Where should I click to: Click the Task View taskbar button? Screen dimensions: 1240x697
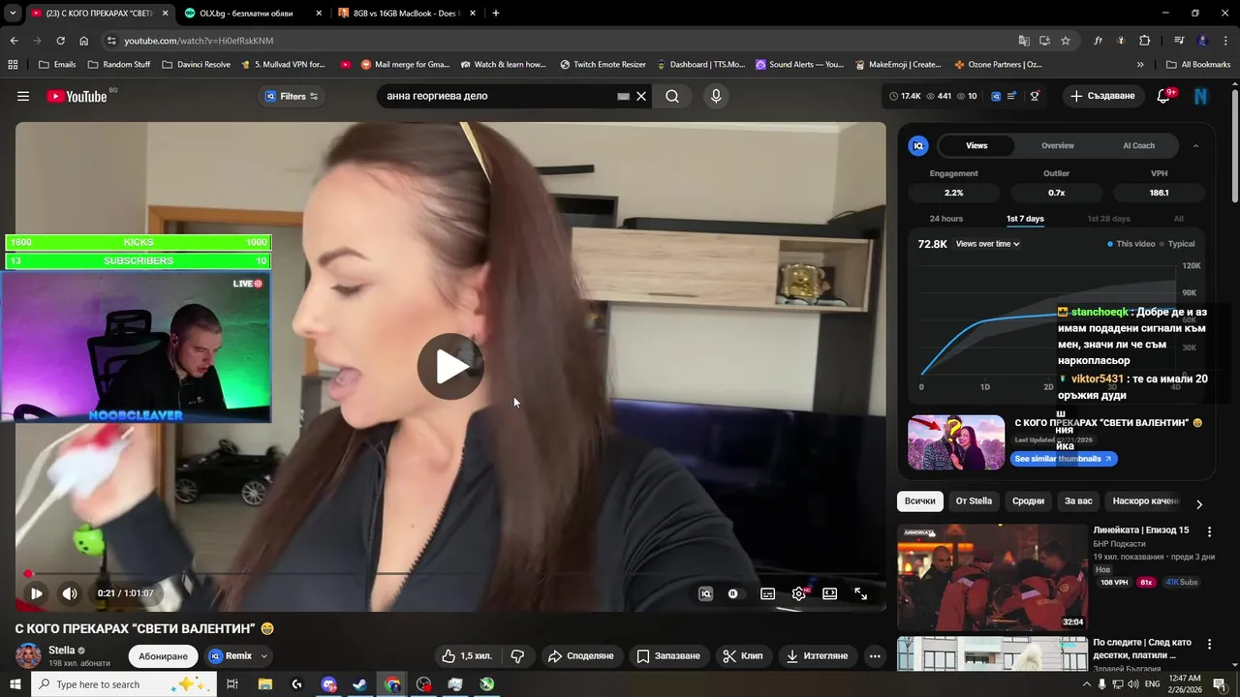(x=232, y=684)
